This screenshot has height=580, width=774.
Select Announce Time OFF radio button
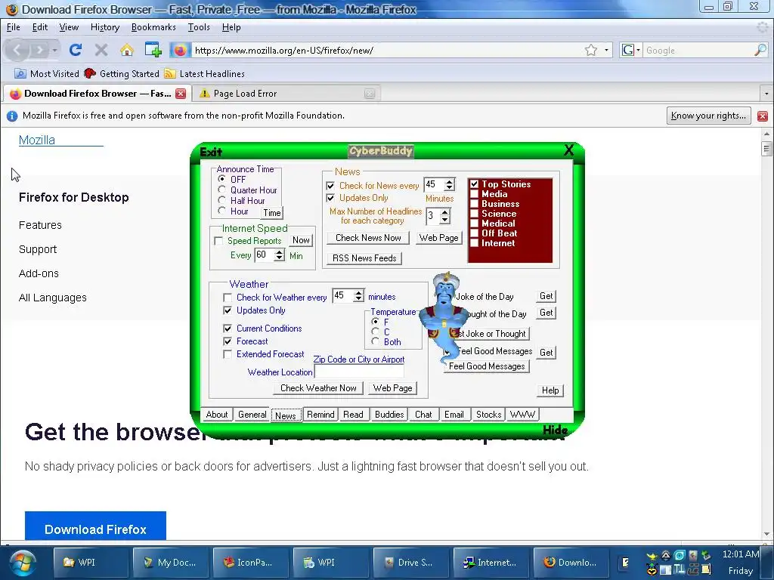coord(221,179)
